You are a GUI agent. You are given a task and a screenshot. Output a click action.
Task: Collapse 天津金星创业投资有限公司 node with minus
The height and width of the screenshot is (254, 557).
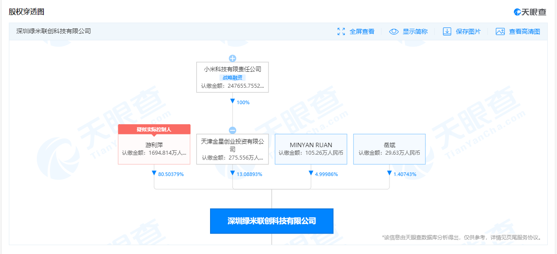232,130
